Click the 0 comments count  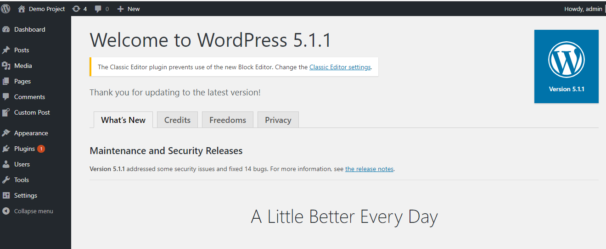107,9
